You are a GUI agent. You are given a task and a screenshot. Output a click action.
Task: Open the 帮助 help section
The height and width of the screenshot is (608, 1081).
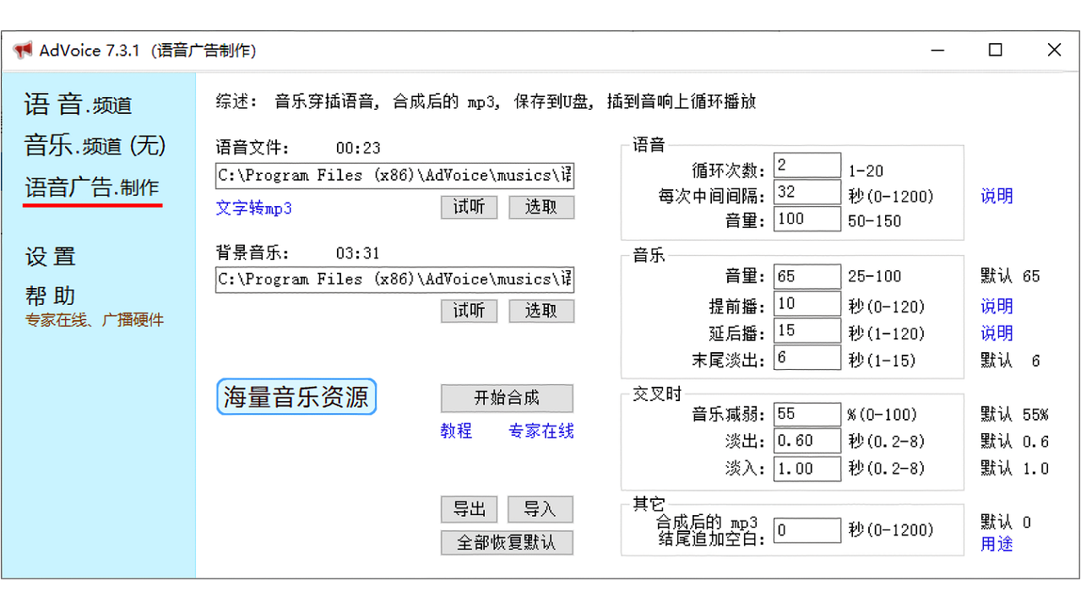pyautogui.click(x=51, y=296)
